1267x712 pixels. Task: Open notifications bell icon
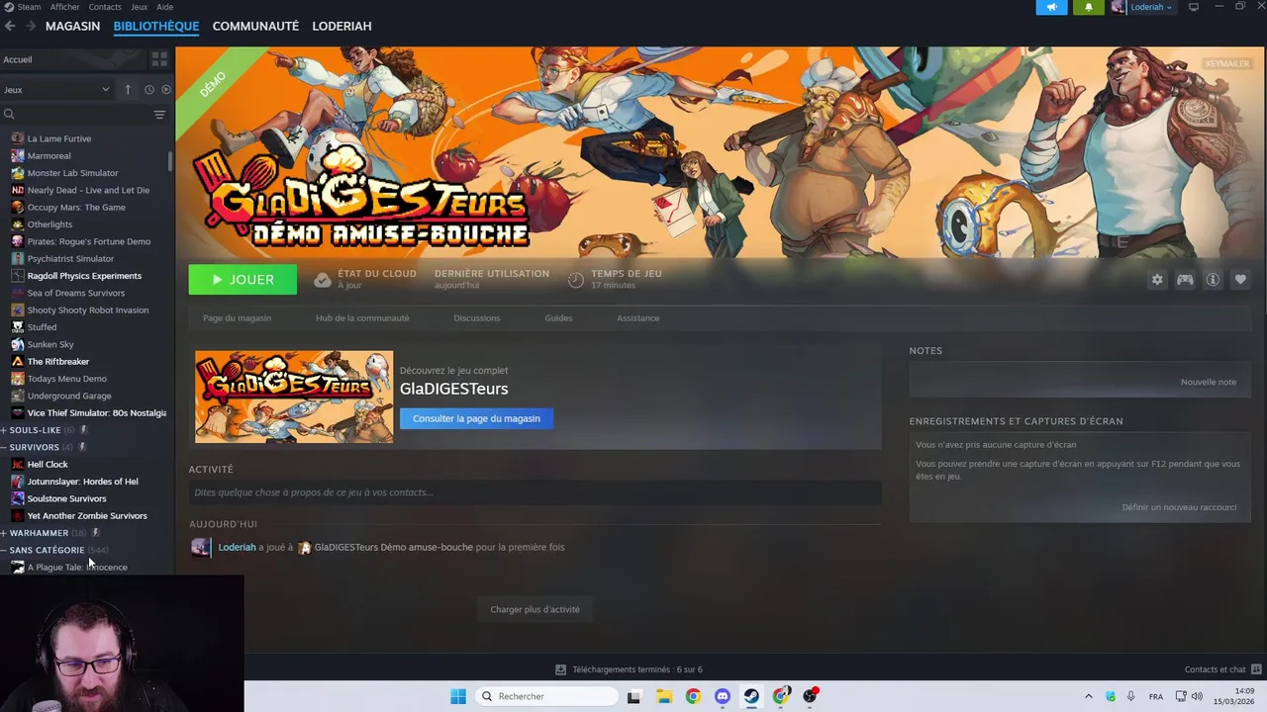[x=1088, y=7]
